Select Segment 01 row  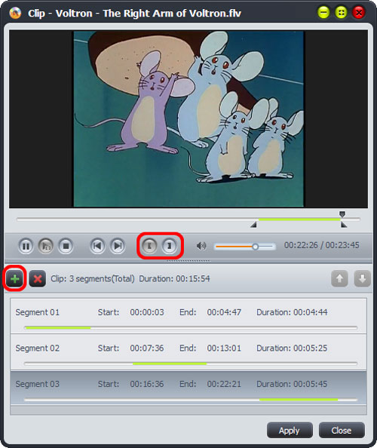(188, 316)
